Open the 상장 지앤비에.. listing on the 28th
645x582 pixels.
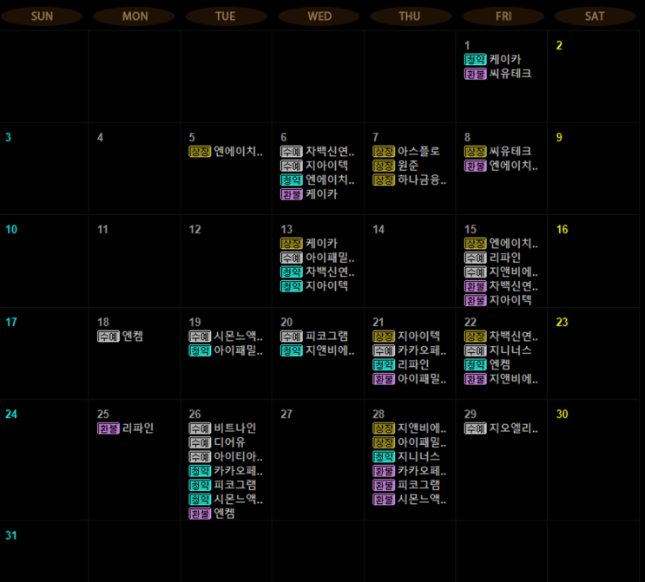click(x=409, y=428)
